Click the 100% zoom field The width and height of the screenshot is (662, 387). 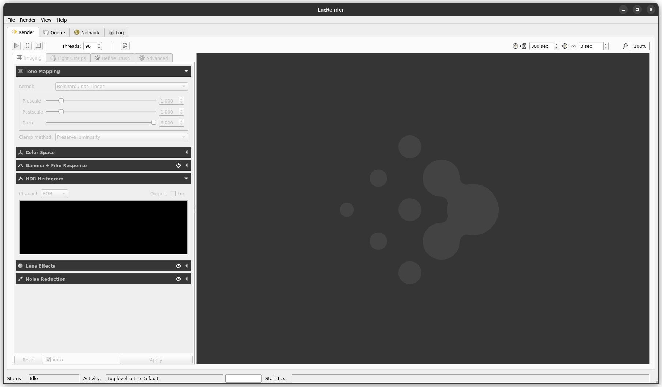pos(640,46)
